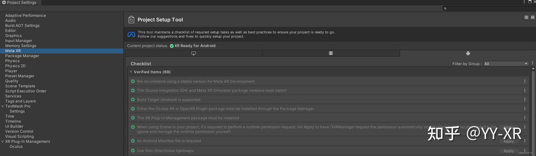This screenshot has width=536, height=156.
Task: Open the Oculus settings under XR Plug-in Management
Action: tap(16, 147)
